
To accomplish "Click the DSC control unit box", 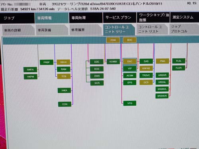I will click(130, 62).
